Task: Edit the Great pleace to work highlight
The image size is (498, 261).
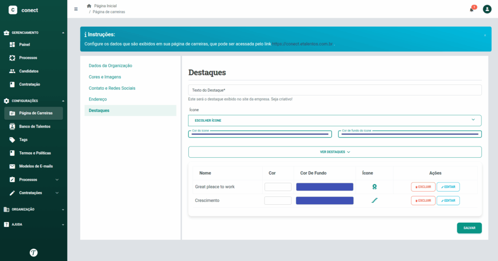Action: (448, 187)
